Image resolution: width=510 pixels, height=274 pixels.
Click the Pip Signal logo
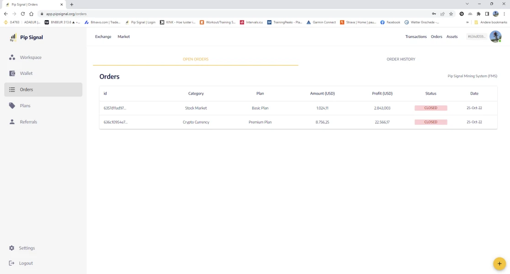click(x=27, y=37)
